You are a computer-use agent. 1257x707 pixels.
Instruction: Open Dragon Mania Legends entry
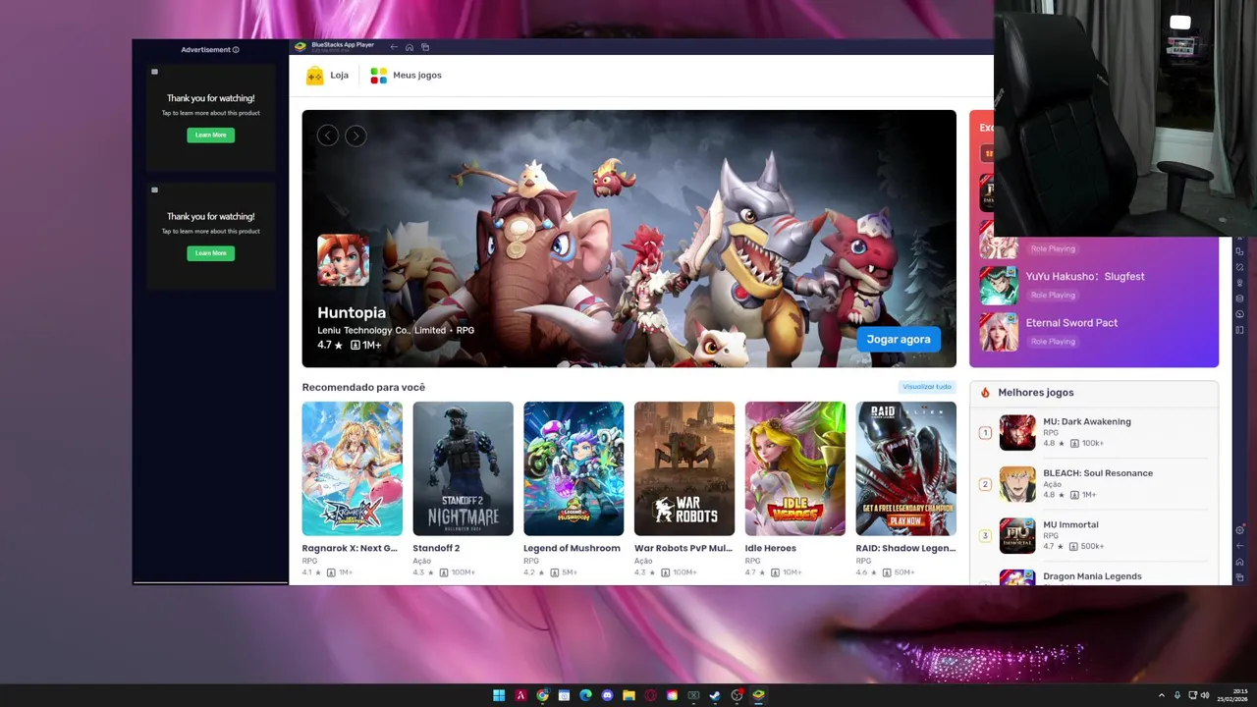(x=1094, y=576)
